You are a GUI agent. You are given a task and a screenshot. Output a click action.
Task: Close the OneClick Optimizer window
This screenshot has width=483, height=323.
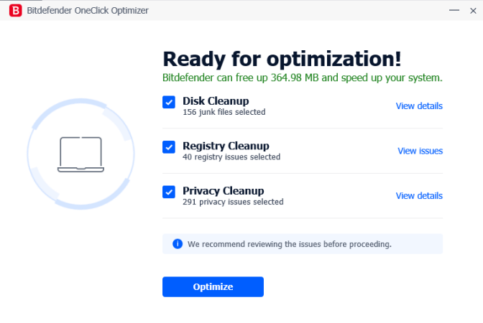(x=473, y=11)
